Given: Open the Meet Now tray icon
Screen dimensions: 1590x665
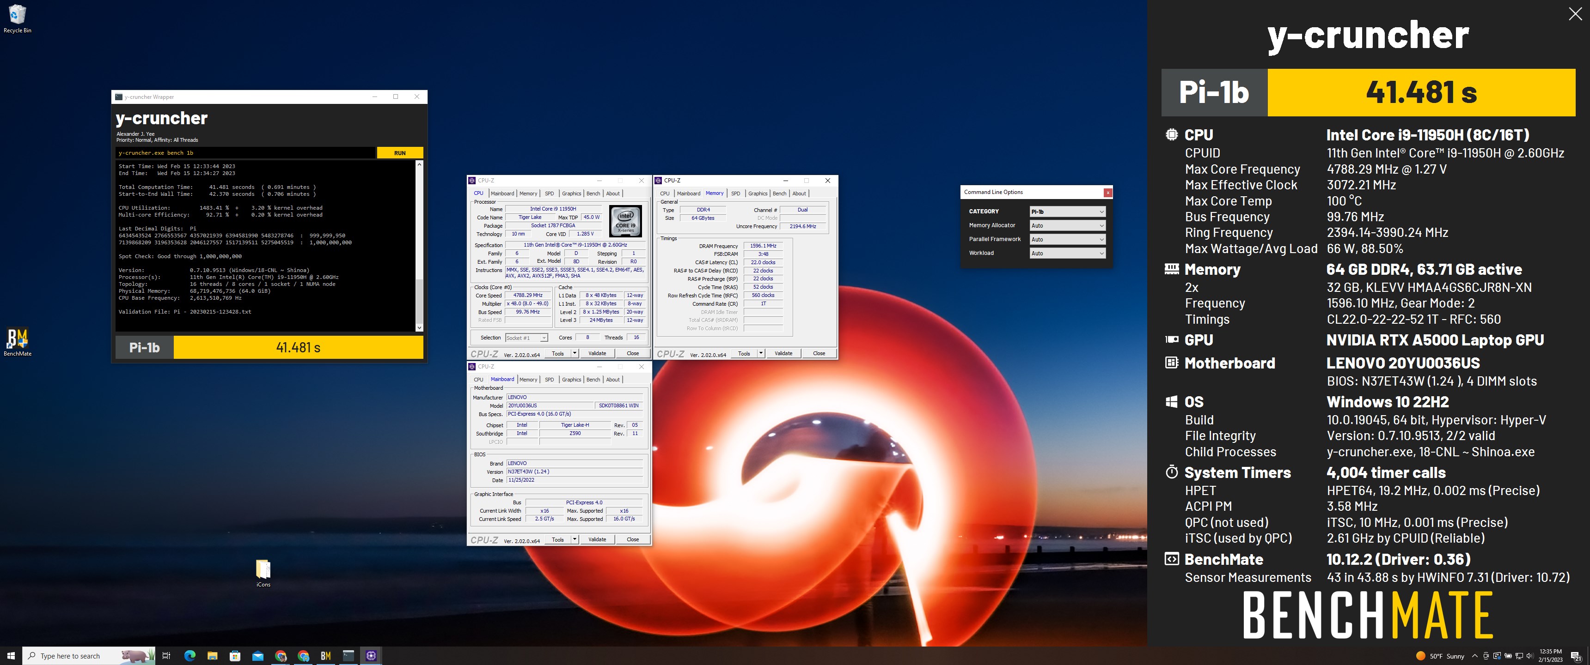Looking at the screenshot, I should click(x=1486, y=656).
